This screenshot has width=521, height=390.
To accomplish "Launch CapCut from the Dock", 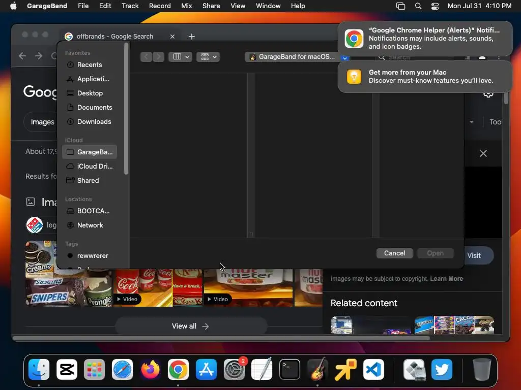I will coord(67,369).
